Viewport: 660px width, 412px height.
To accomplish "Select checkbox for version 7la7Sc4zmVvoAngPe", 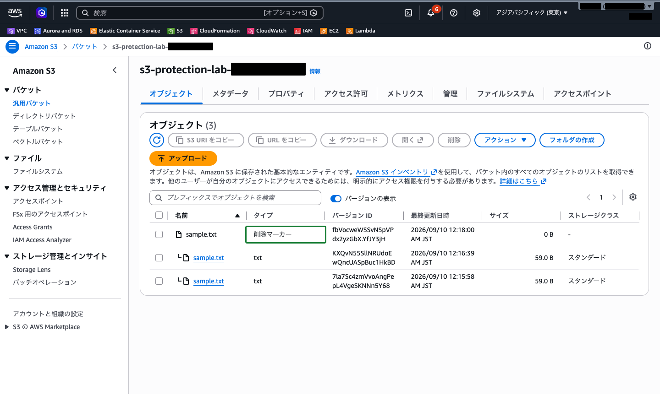I will pyautogui.click(x=159, y=281).
